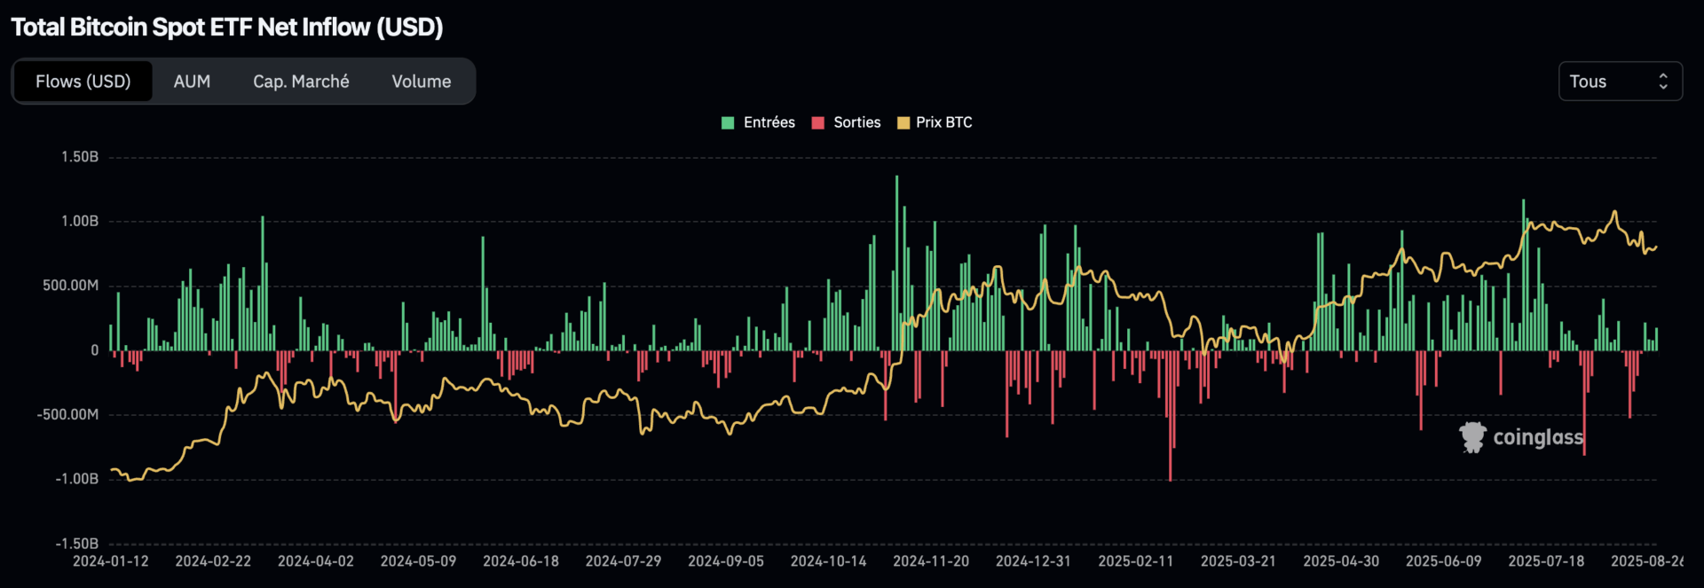Switch to the AUM tab

coord(192,82)
